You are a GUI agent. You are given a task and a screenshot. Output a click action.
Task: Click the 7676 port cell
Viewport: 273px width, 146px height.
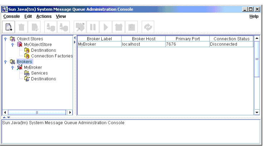187,44
